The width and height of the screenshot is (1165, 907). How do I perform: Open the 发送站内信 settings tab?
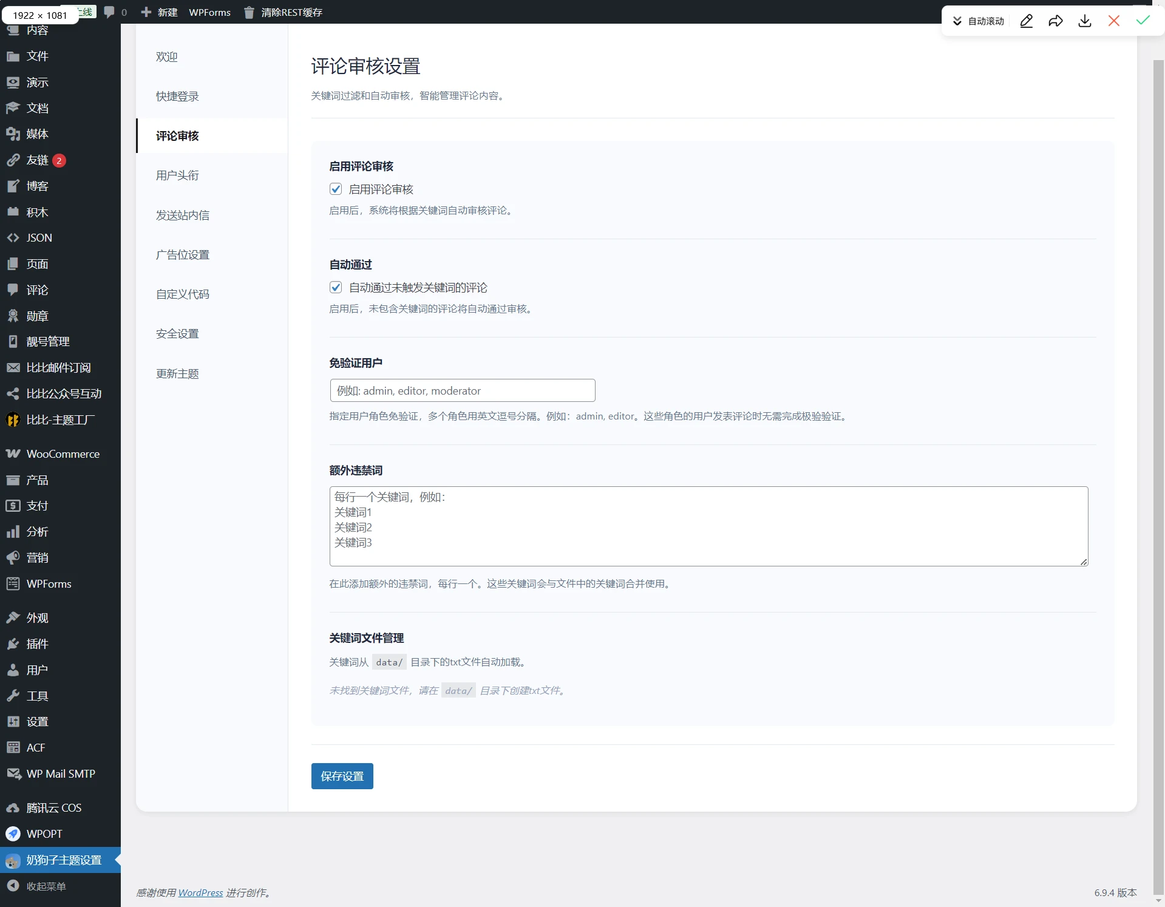(212, 216)
